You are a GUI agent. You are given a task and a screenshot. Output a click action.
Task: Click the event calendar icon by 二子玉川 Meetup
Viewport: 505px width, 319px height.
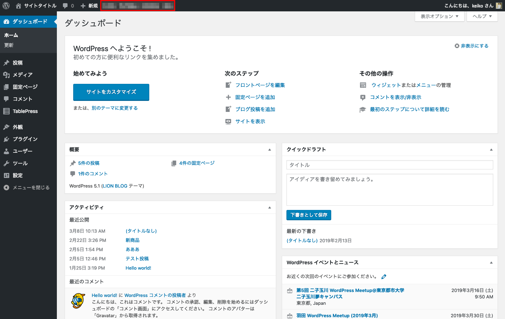pos(290,291)
